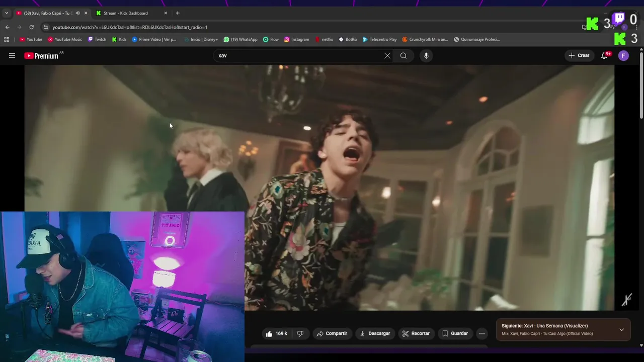644x362 pixels.
Task: Open the Telecentro Play bookmark
Action: point(379,39)
